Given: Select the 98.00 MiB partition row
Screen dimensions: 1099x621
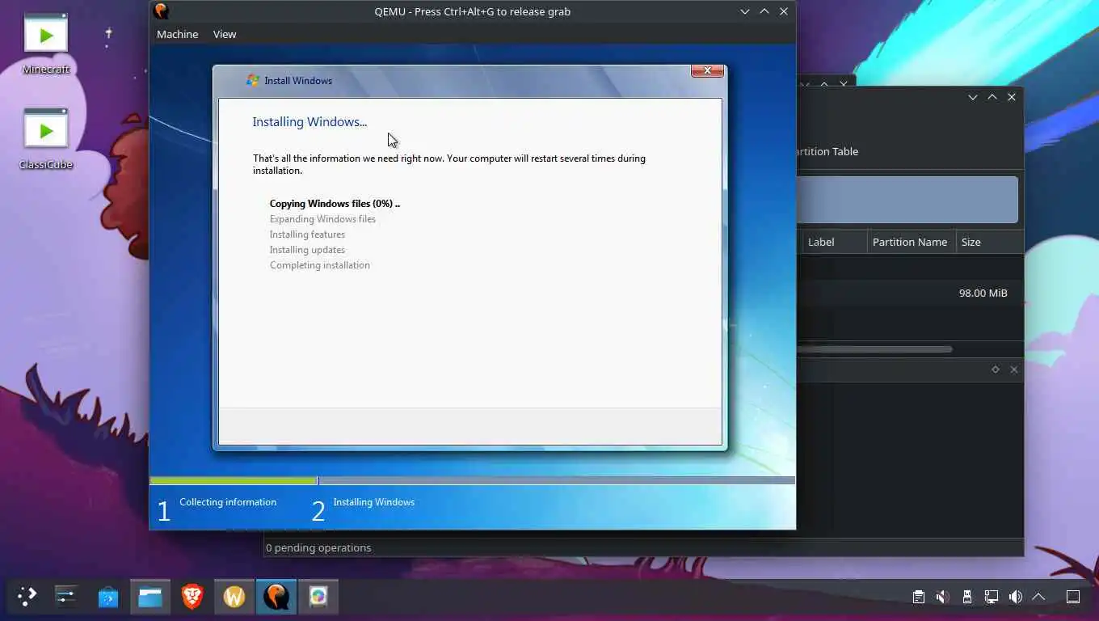Looking at the screenshot, I should [x=910, y=293].
